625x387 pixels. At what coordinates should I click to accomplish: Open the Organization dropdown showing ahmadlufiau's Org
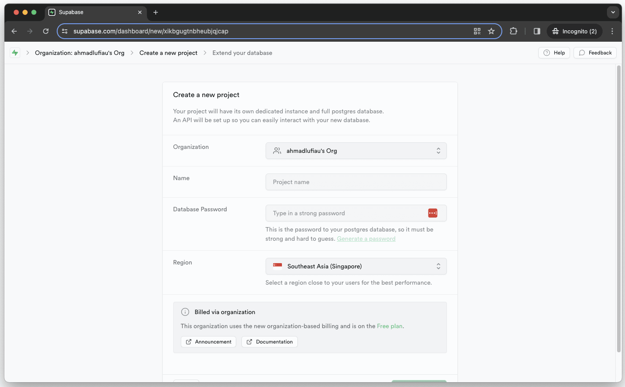tap(356, 151)
